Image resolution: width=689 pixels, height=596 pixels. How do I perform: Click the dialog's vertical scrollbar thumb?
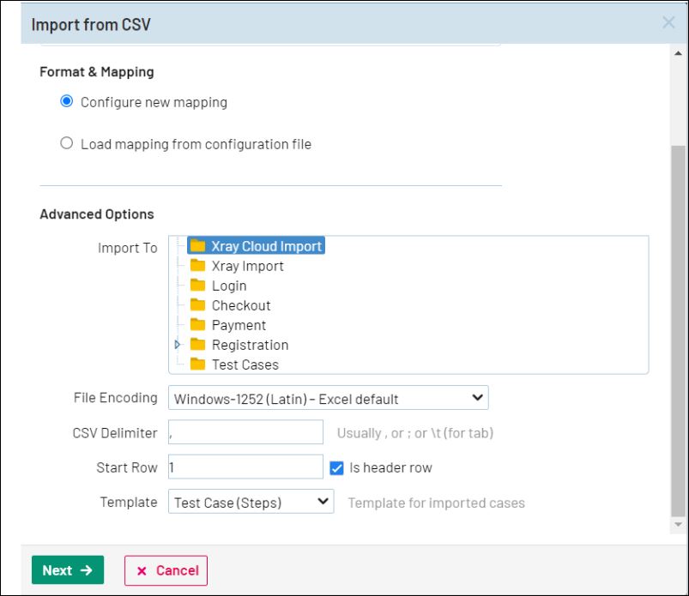(678, 326)
